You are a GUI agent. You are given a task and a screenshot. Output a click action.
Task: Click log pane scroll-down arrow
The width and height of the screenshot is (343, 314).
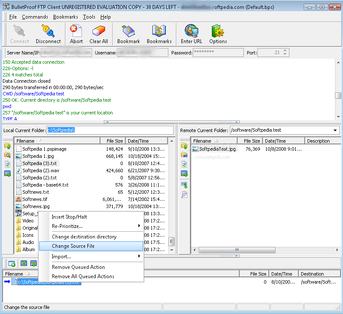point(338,117)
